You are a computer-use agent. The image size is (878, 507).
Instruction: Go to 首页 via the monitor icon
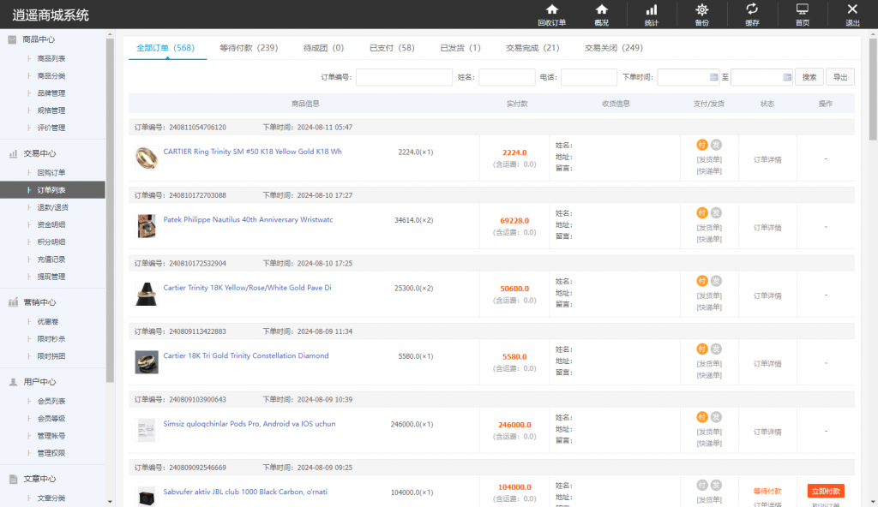803,15
